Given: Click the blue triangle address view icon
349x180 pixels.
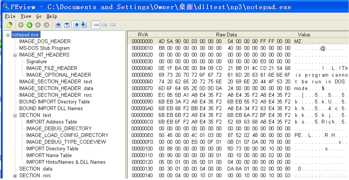Looking at the screenshot, I should point(67,25).
